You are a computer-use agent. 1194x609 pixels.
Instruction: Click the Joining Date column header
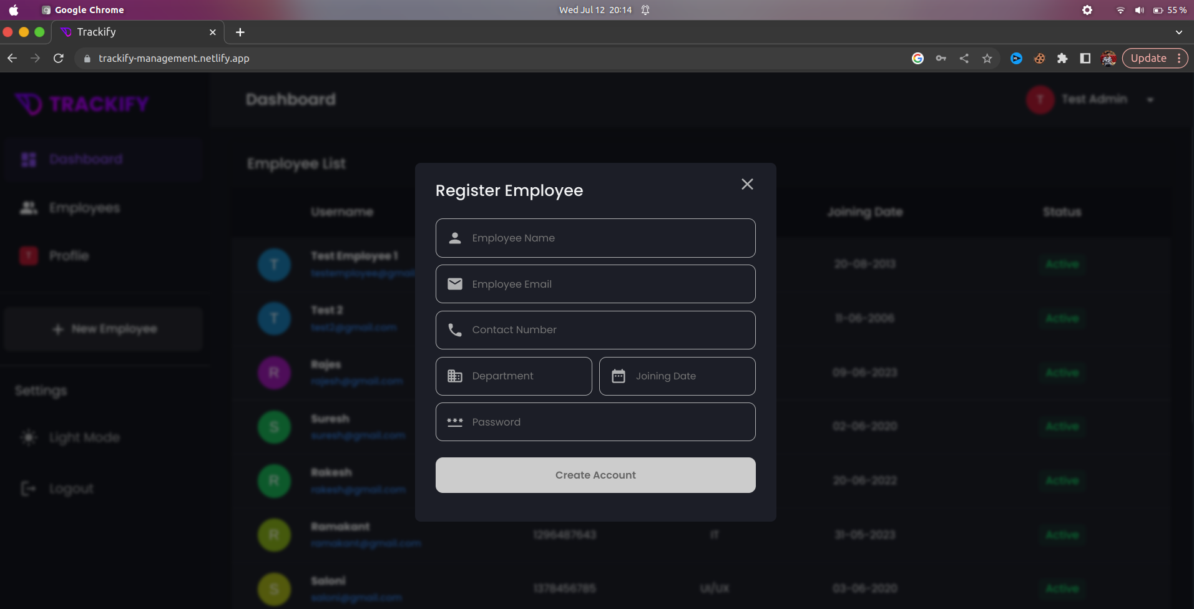(865, 212)
